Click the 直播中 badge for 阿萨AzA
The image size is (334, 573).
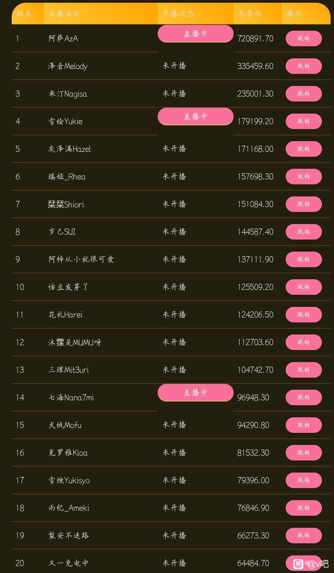pos(195,33)
